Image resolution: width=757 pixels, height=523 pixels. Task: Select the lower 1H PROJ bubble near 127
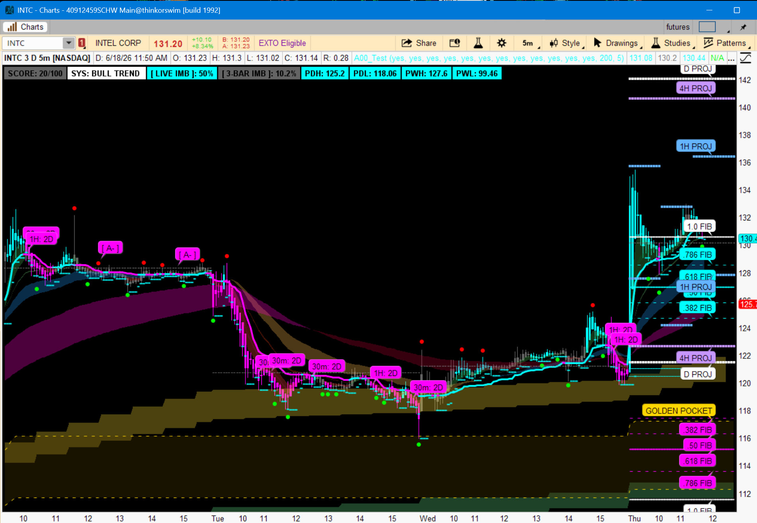[696, 287]
